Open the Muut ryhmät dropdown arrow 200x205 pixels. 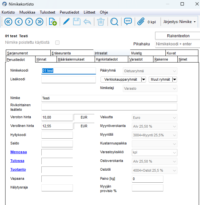click(x=174, y=79)
